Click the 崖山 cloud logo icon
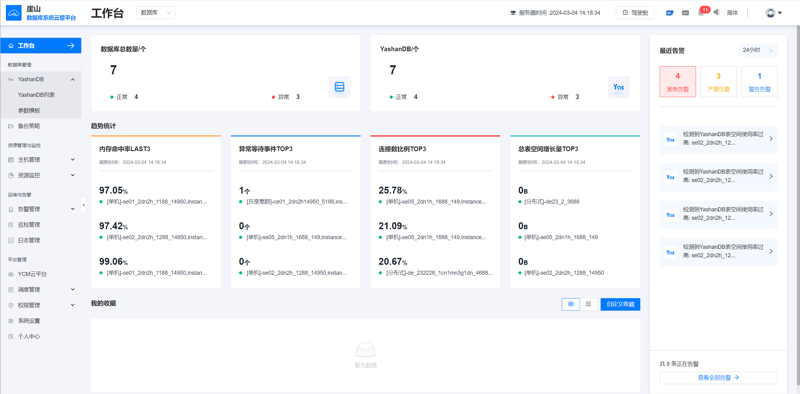Viewport: 800px width, 394px height. point(14,13)
